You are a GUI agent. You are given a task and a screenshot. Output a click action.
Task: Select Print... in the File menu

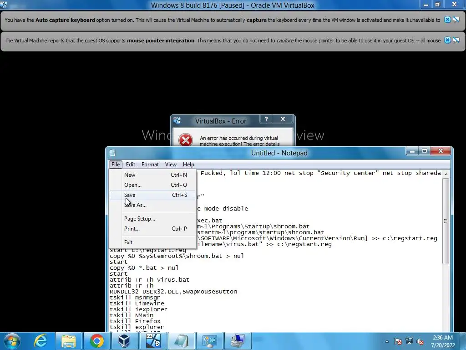pyautogui.click(x=152, y=229)
